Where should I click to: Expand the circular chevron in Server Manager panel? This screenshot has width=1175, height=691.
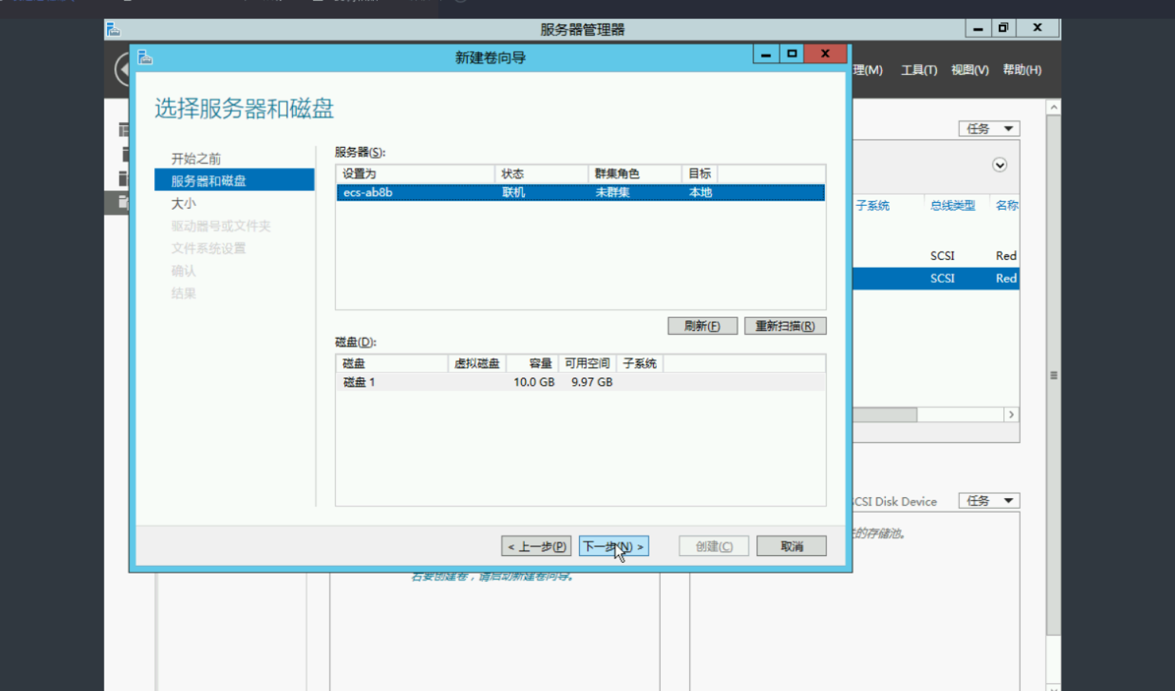(x=1000, y=165)
